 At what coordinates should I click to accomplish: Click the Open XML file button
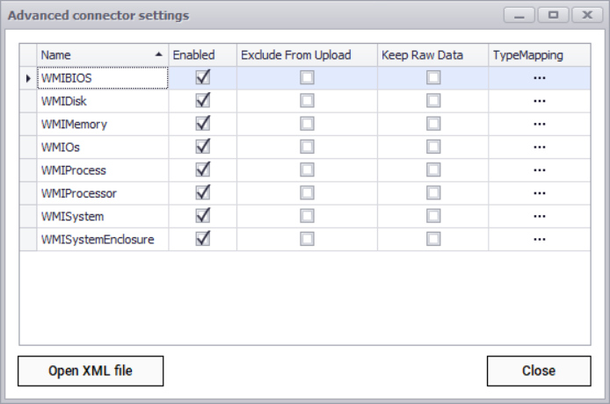tap(91, 371)
